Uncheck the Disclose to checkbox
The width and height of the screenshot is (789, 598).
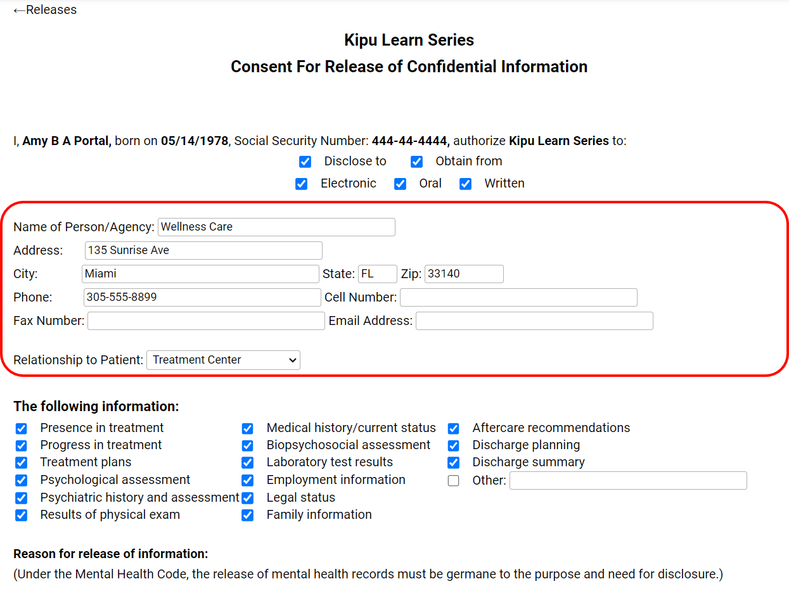tap(305, 162)
